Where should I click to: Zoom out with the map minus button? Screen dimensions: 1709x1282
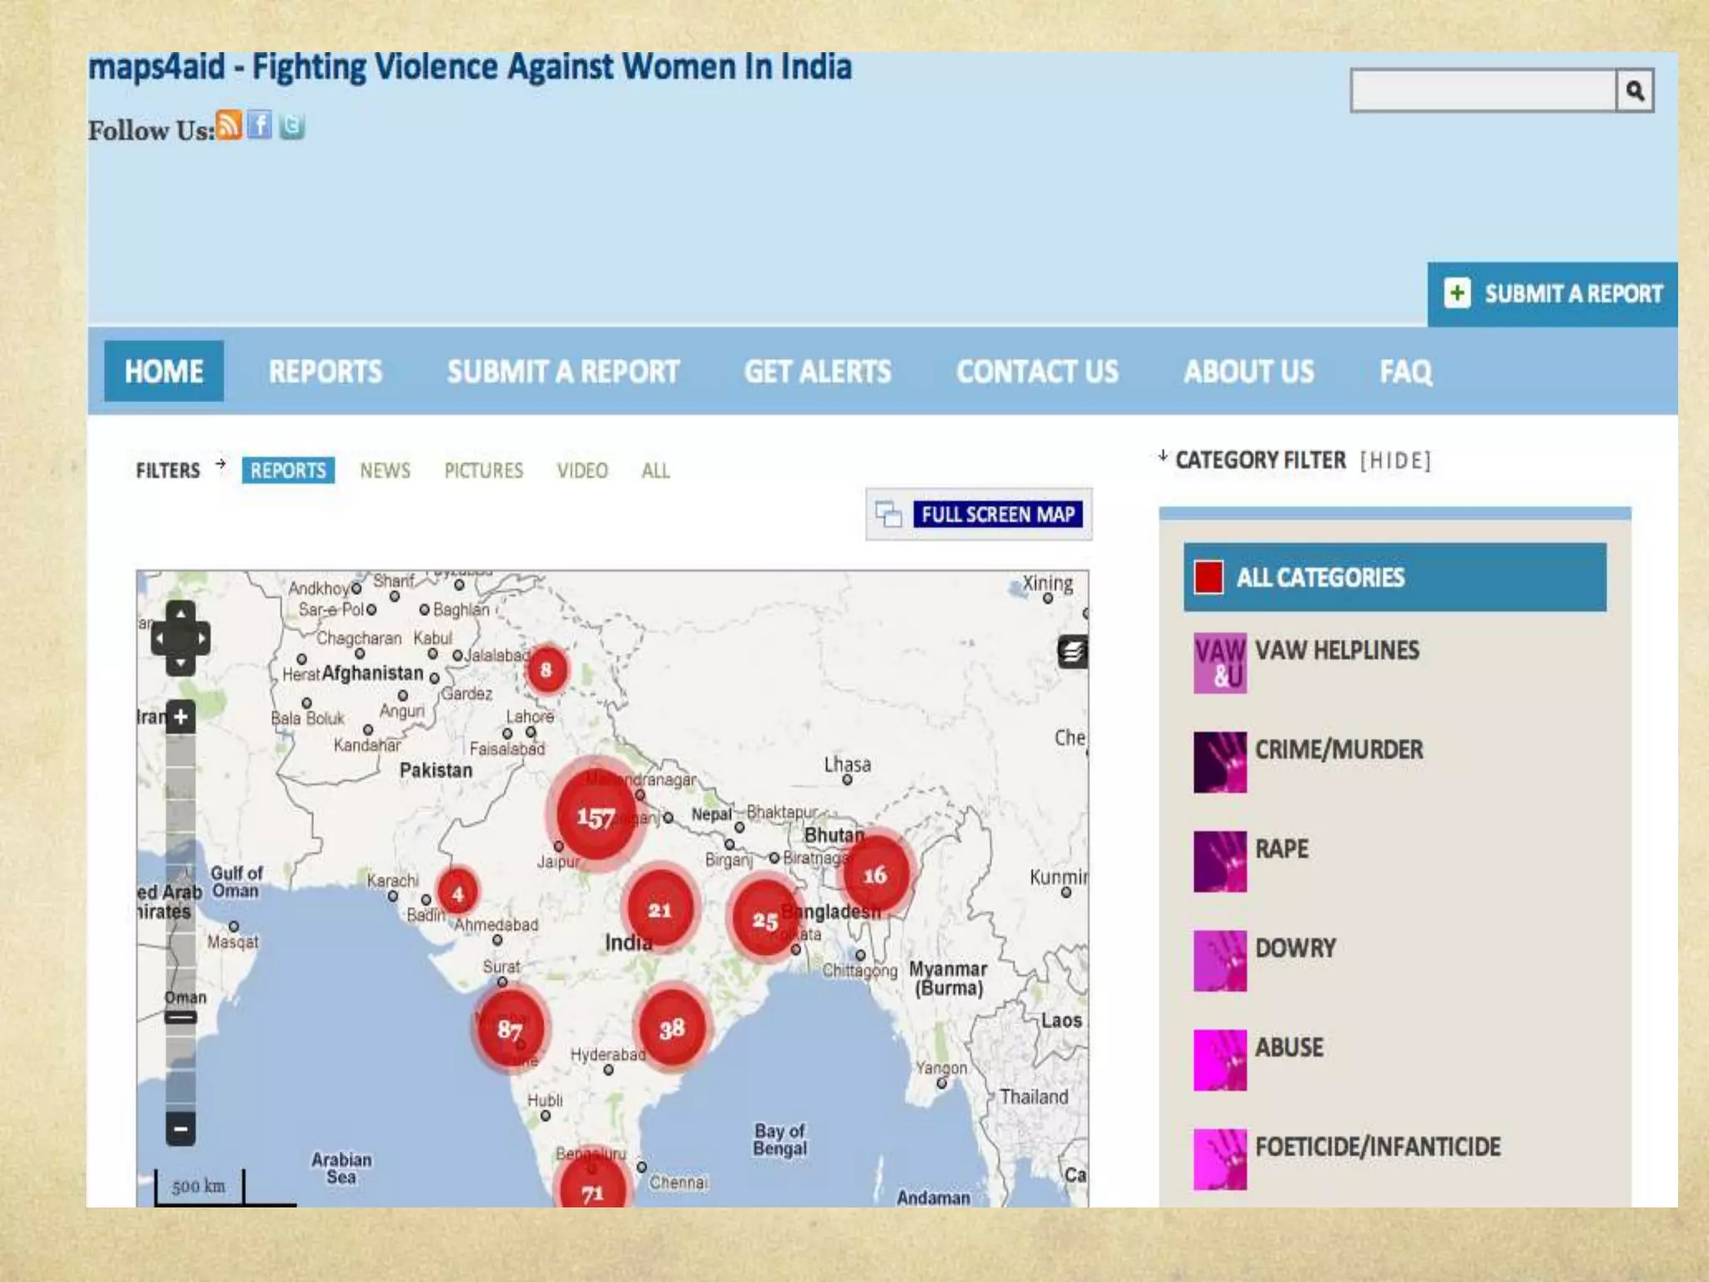[x=180, y=1130]
